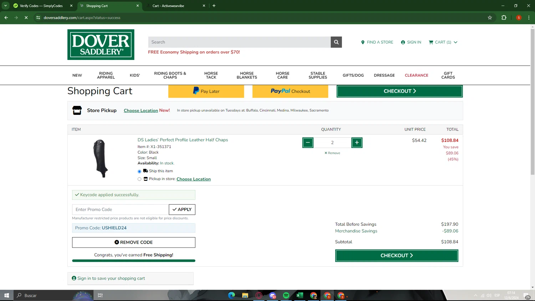Open Kids' menu
The height and width of the screenshot is (301, 535).
(x=135, y=75)
